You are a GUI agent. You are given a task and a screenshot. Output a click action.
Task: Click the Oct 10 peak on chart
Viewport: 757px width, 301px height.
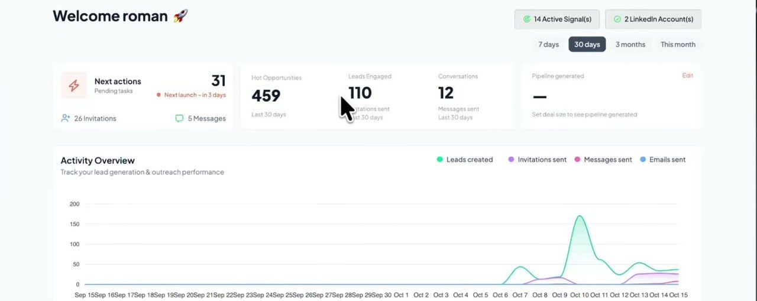point(580,216)
